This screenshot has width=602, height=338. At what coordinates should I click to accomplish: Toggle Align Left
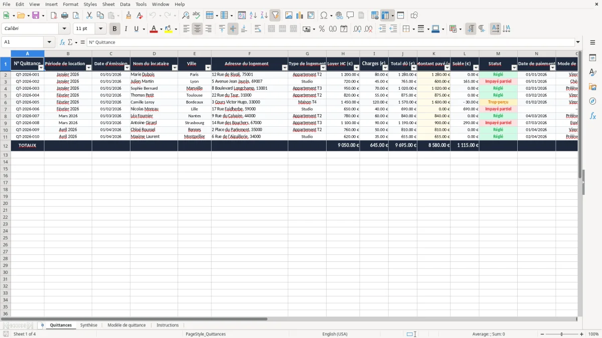pos(186,29)
